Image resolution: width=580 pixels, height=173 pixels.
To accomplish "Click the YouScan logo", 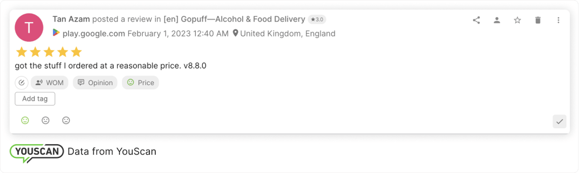I will (37, 152).
